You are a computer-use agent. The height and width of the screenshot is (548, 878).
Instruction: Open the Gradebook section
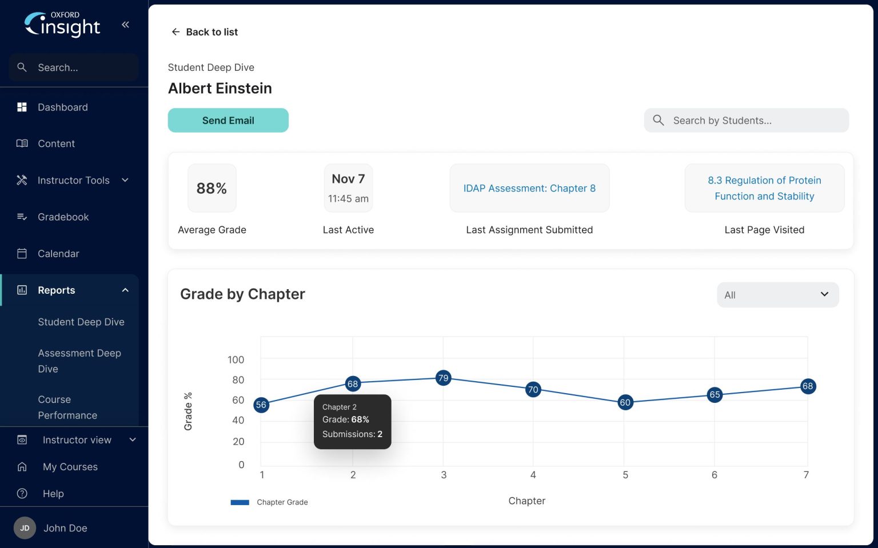point(63,217)
